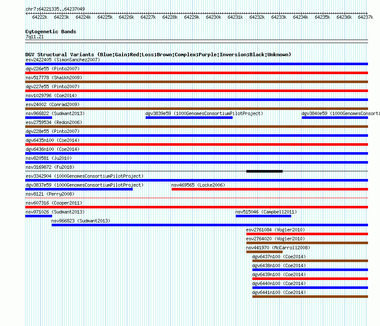Click nsv607316 (Cooper2011) label
380x326 pixels.
click(54, 203)
